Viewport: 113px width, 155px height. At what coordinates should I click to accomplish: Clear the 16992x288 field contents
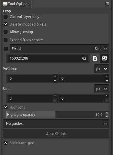[84, 58]
